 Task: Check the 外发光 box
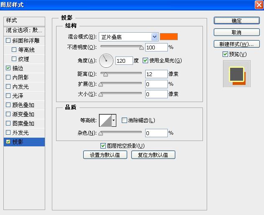(8, 133)
